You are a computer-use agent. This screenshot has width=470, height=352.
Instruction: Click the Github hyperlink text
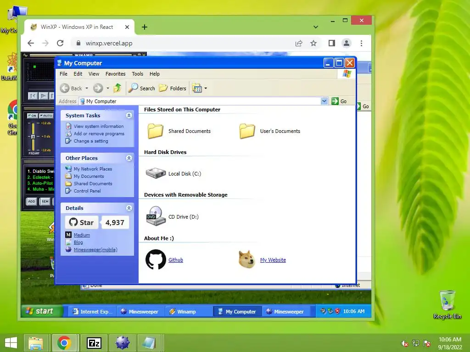176,260
